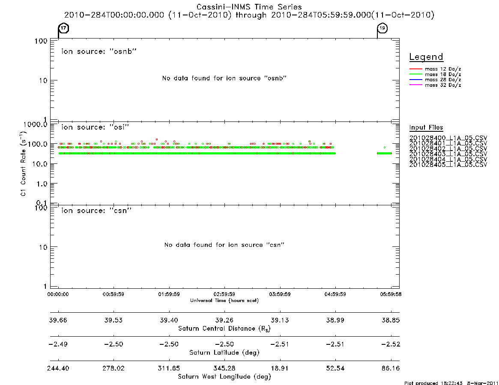Click the 'Plot produced 18:22:43 8-Mar-2011' footer
Image resolution: width=499 pixels, height=385 pixels.
451,383
